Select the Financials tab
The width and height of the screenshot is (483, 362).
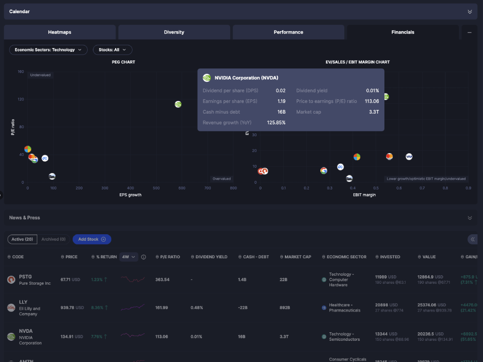(x=403, y=33)
